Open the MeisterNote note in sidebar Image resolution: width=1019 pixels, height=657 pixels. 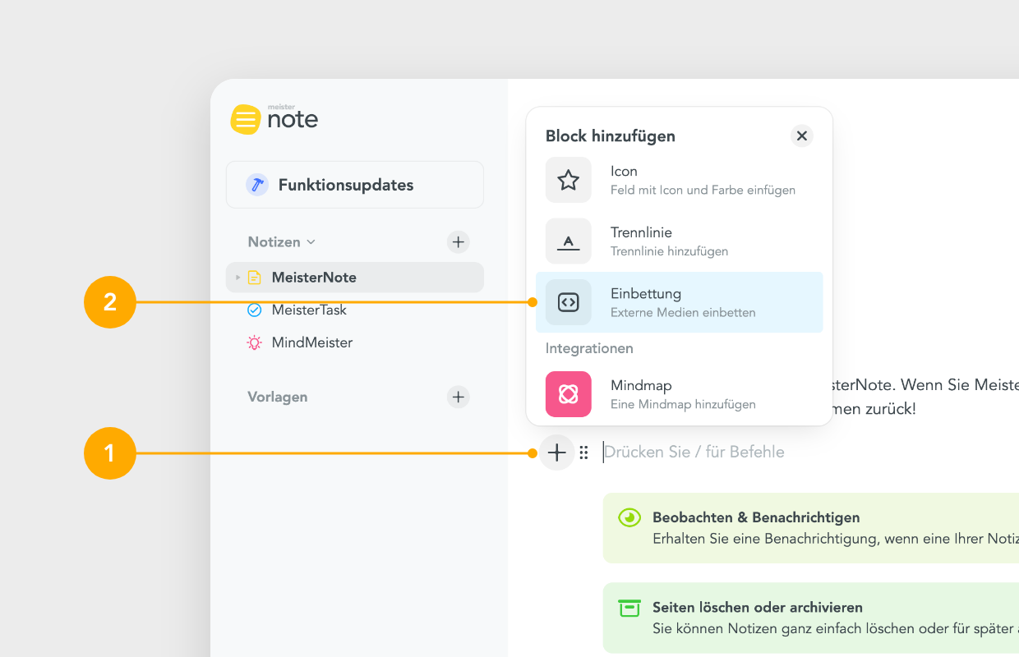pos(355,278)
